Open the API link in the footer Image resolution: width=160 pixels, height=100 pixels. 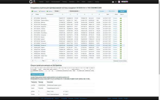42,98
